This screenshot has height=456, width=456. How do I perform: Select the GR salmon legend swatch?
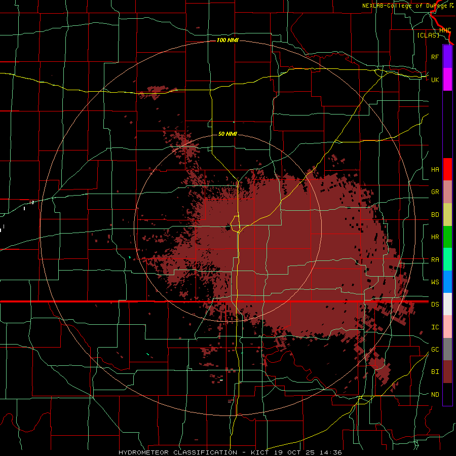click(447, 192)
